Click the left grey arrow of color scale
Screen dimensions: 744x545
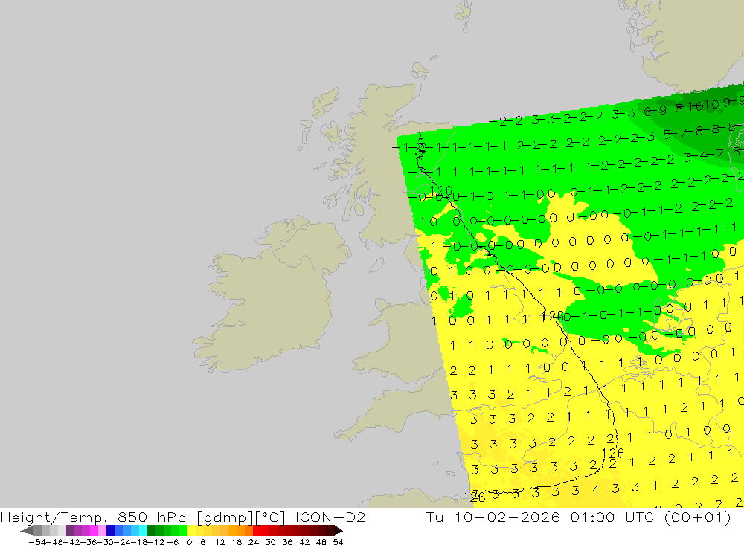[x=27, y=530]
